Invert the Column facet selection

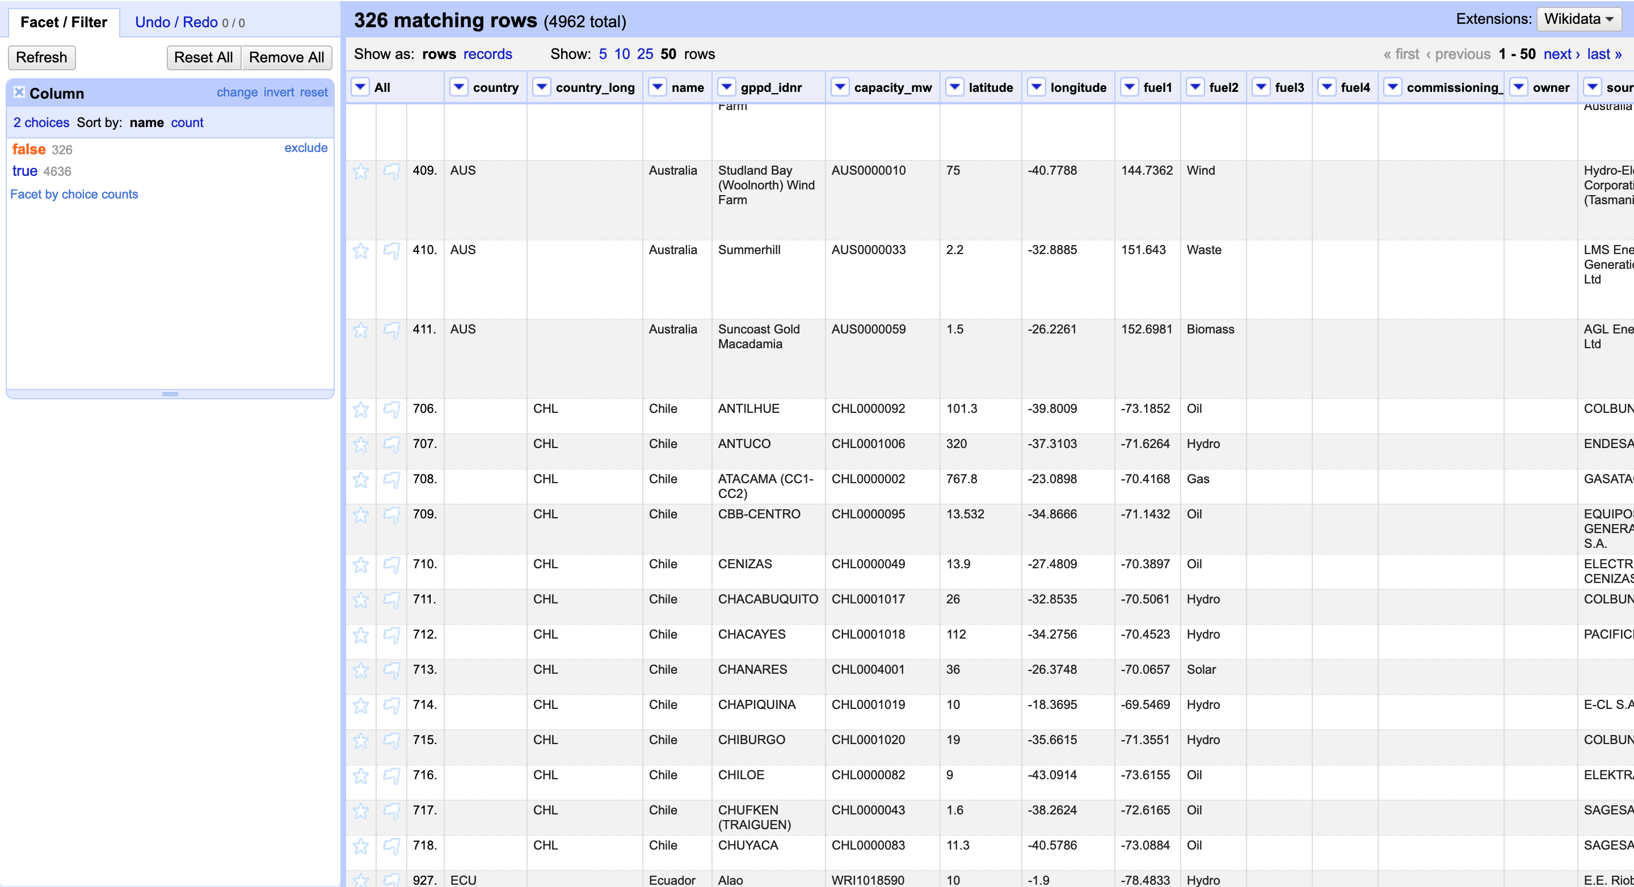click(279, 92)
